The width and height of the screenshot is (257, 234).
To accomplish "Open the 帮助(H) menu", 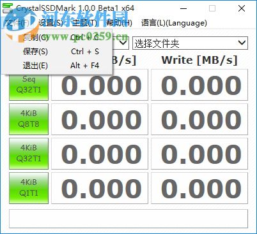I will [x=119, y=23].
